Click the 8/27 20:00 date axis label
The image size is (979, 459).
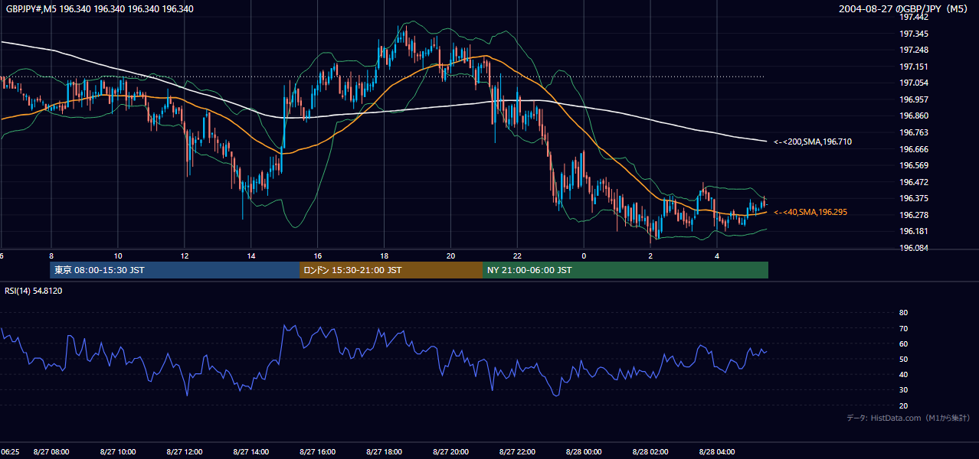[450, 452]
